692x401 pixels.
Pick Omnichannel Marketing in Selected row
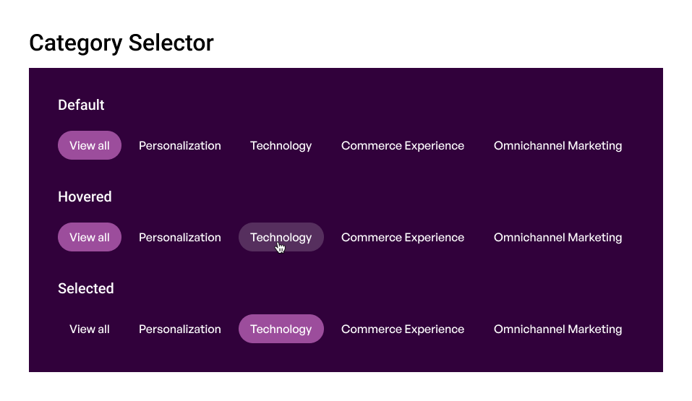(558, 329)
